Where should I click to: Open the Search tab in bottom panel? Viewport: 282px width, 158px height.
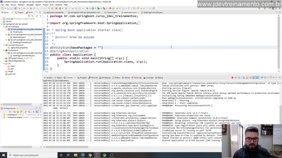[x=59, y=78]
